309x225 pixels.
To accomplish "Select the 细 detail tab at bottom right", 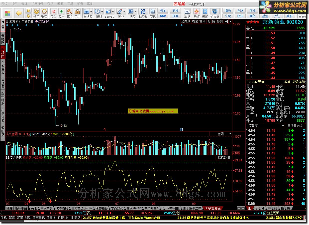I will coord(250,208).
